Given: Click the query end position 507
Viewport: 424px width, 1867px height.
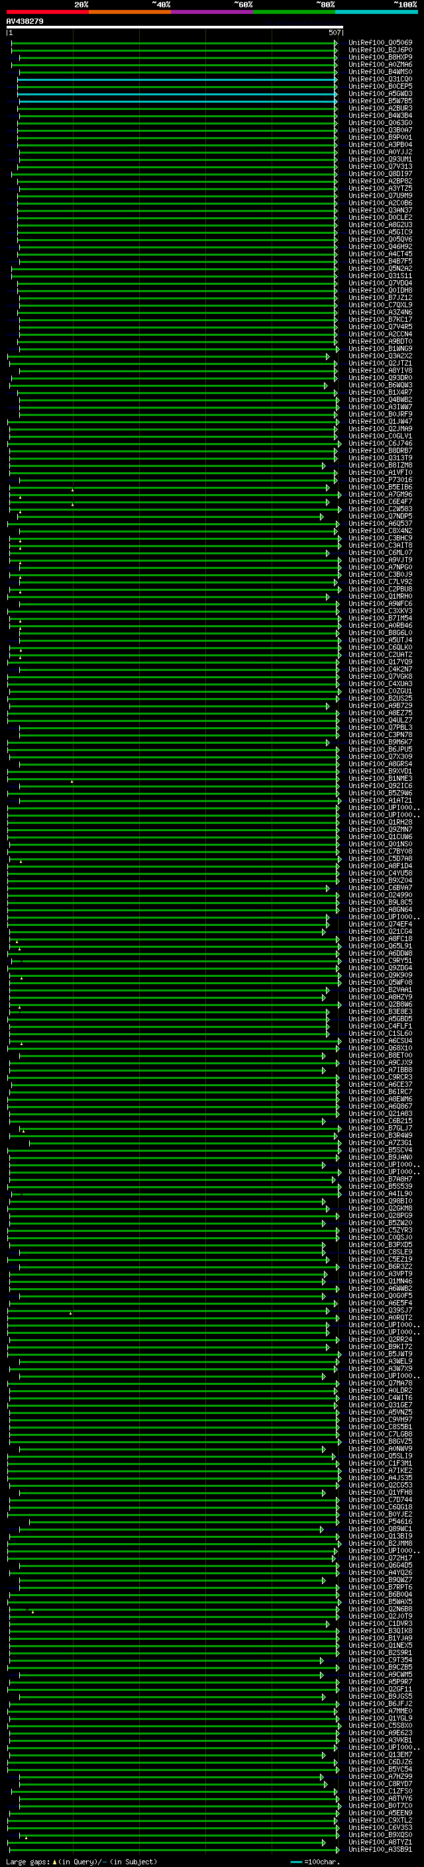Looking at the screenshot, I should (x=334, y=32).
